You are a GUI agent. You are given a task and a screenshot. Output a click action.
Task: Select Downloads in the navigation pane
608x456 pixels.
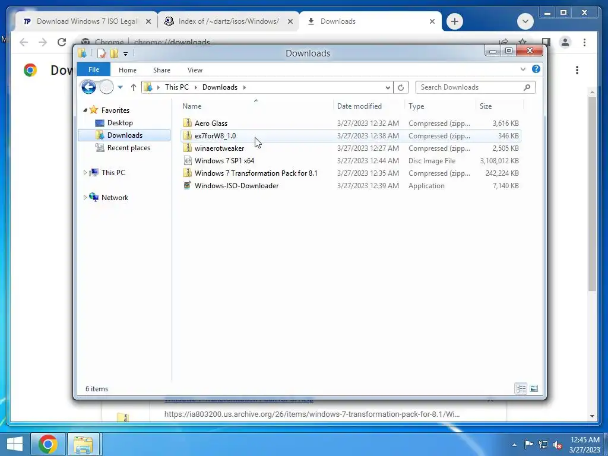[124, 135]
